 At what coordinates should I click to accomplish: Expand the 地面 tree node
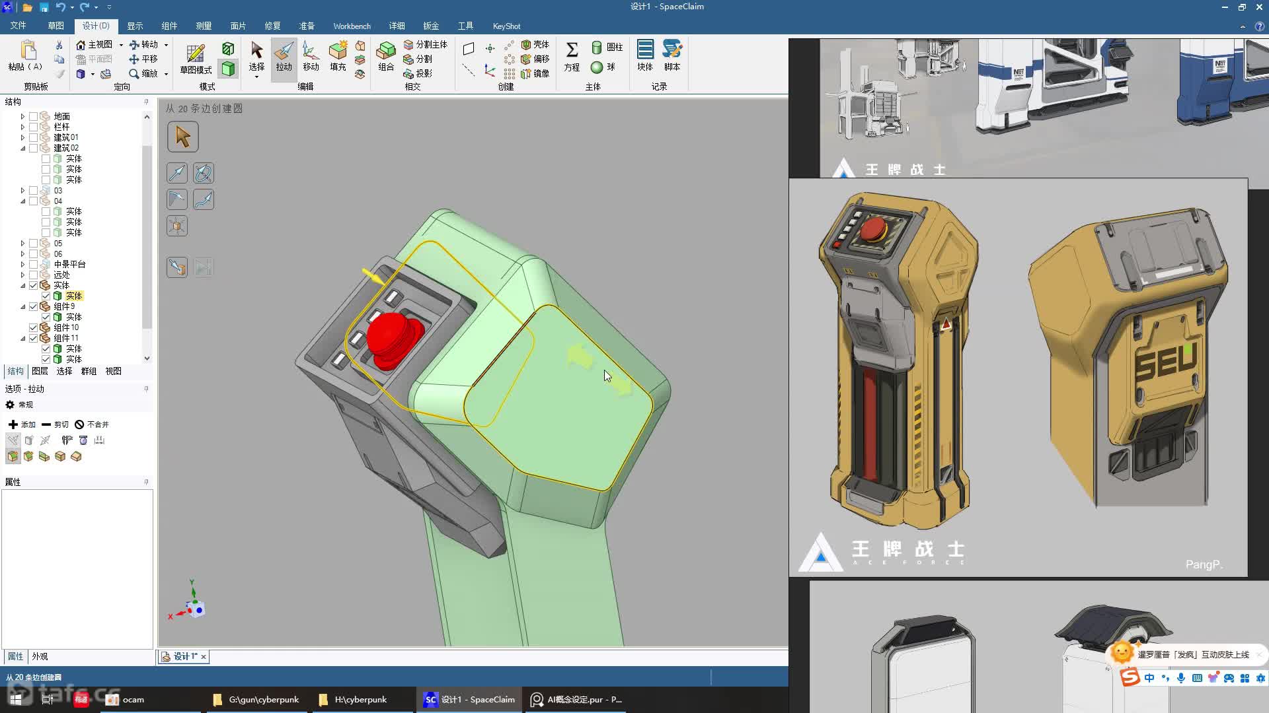pyautogui.click(x=22, y=116)
